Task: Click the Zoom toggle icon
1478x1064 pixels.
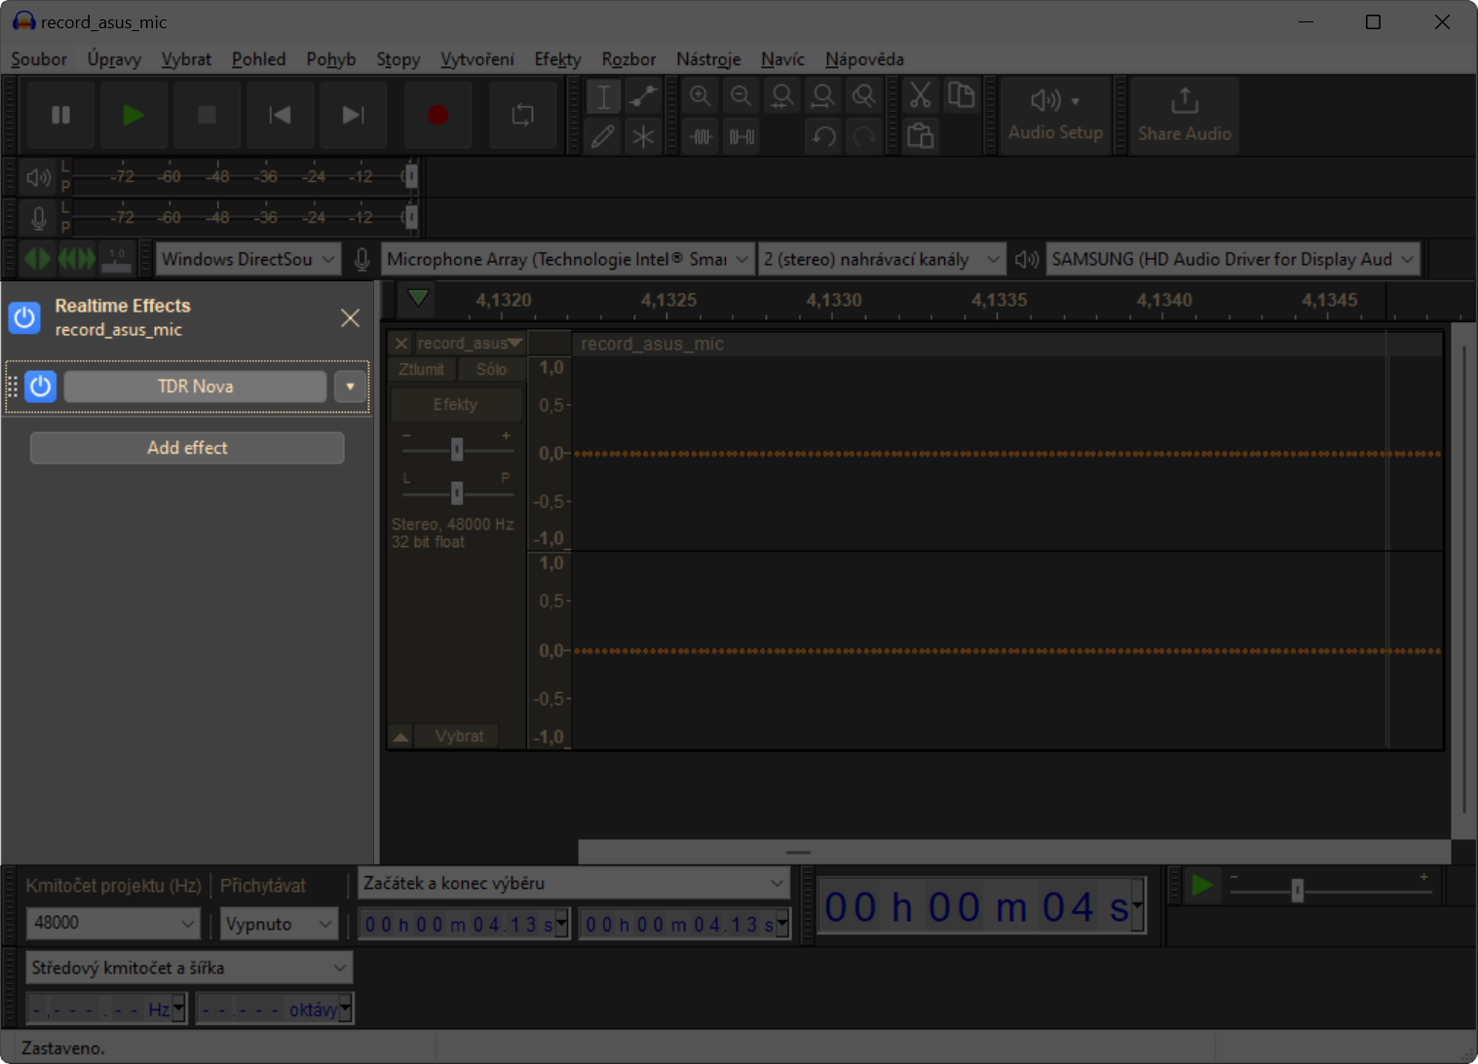Action: (x=864, y=96)
